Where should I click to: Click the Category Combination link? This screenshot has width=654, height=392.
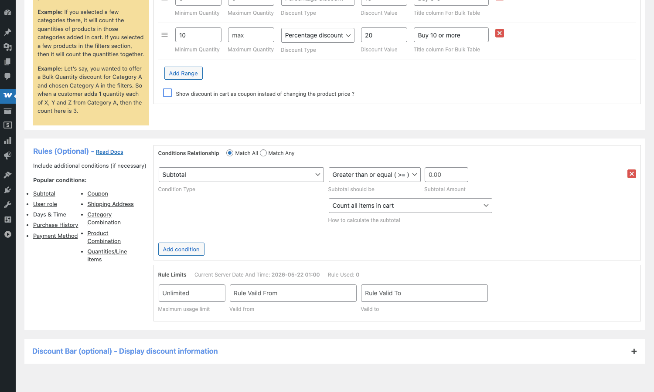[104, 219]
